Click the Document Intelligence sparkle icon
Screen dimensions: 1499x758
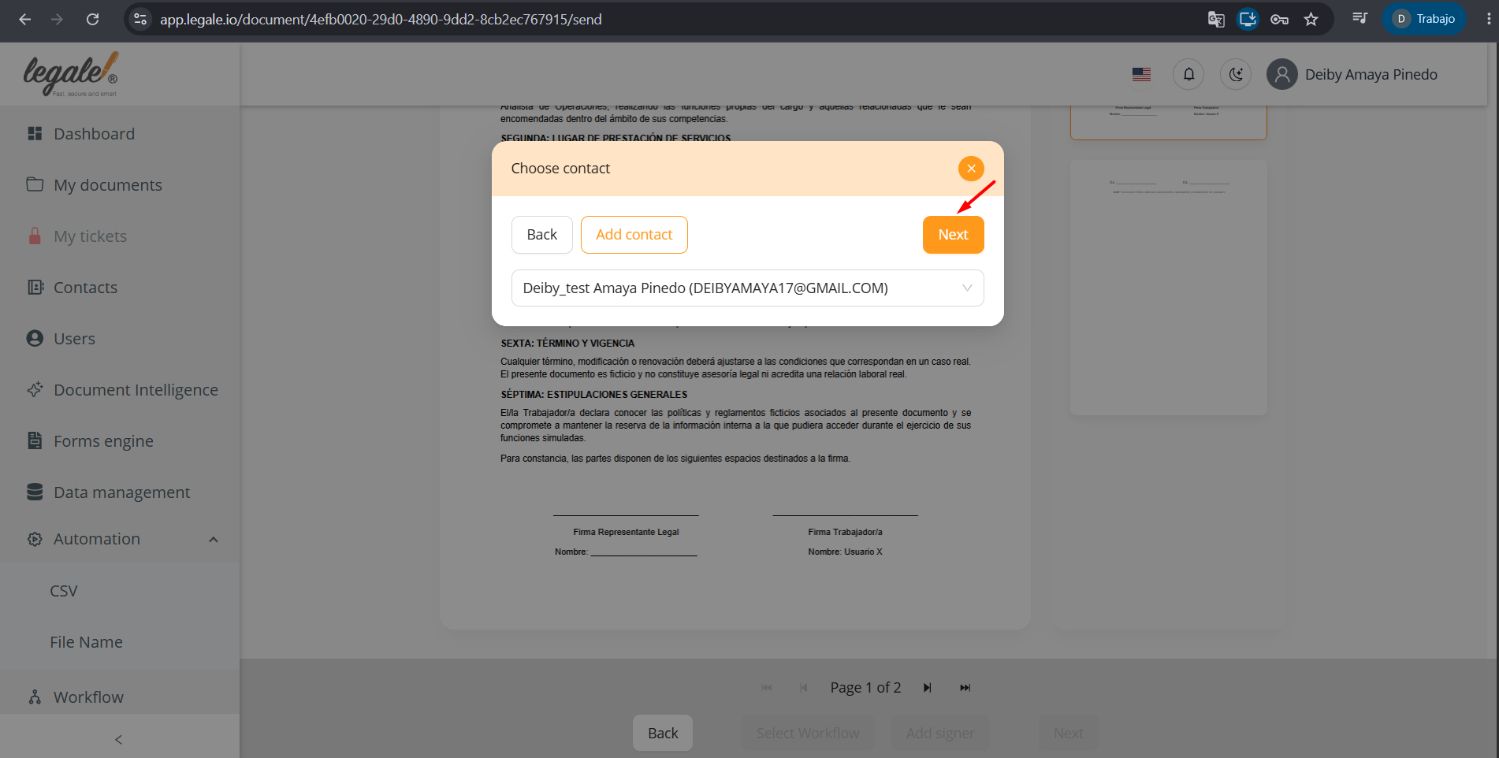click(35, 389)
